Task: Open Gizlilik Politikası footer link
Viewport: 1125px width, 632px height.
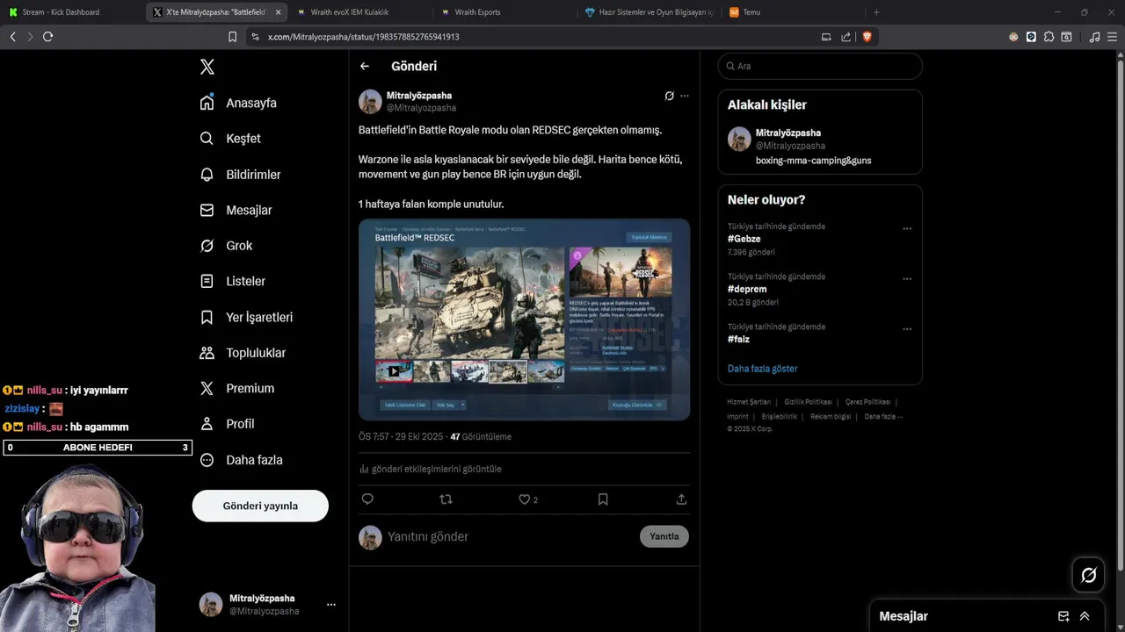Action: pos(808,402)
